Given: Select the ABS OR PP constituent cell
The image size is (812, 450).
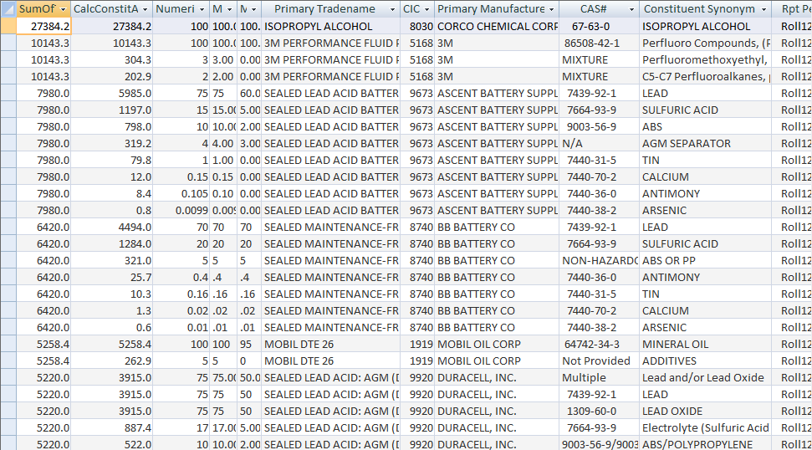Looking at the screenshot, I should pos(705,260).
